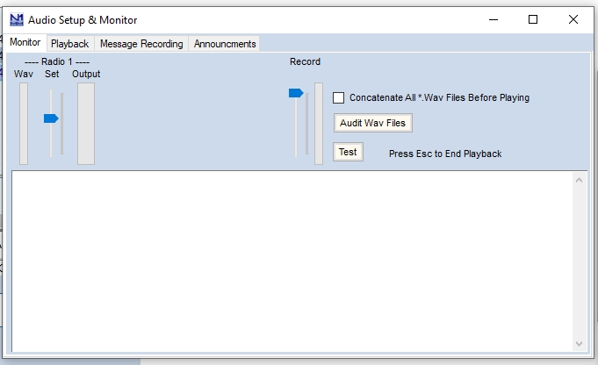598x365 pixels.
Task: Maximize the Audio Setup & Monitor window
Action: [x=532, y=19]
